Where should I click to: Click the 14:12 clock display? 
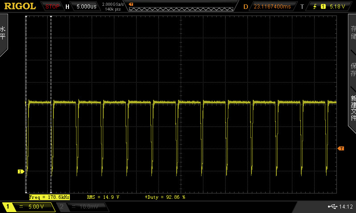pos(346,206)
